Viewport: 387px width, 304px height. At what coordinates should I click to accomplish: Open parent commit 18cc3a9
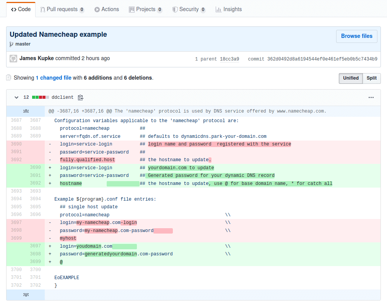pyautogui.click(x=229, y=59)
